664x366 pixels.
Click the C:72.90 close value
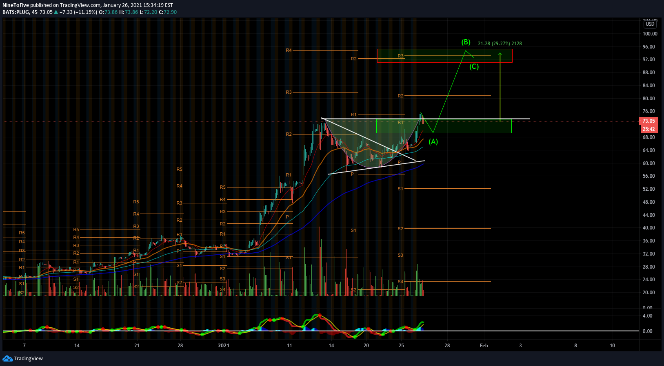point(168,12)
